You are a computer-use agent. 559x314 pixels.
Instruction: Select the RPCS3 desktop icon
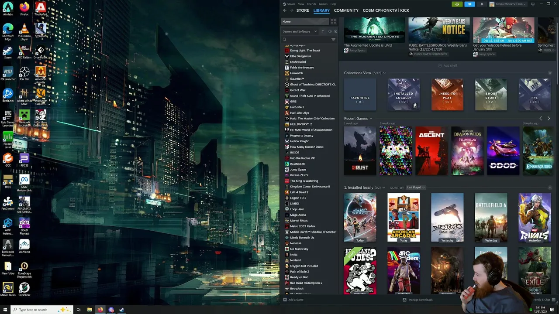[24, 160]
